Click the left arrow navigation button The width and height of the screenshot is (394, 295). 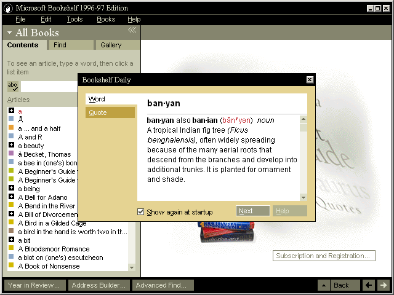point(369,285)
